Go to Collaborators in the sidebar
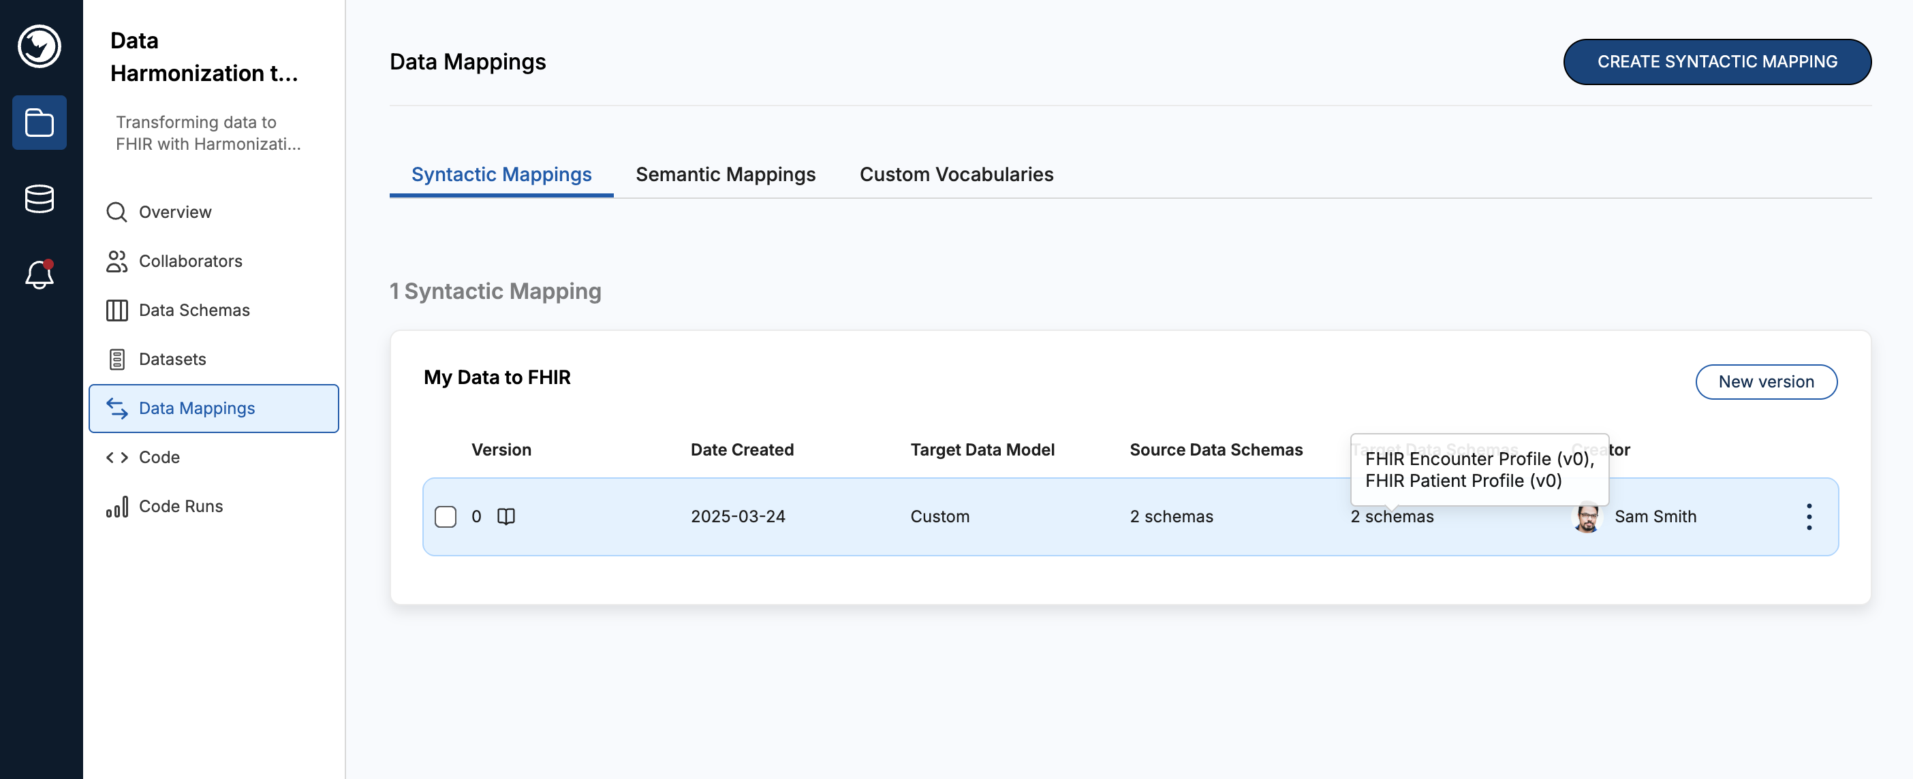This screenshot has width=1913, height=779. coord(214,261)
